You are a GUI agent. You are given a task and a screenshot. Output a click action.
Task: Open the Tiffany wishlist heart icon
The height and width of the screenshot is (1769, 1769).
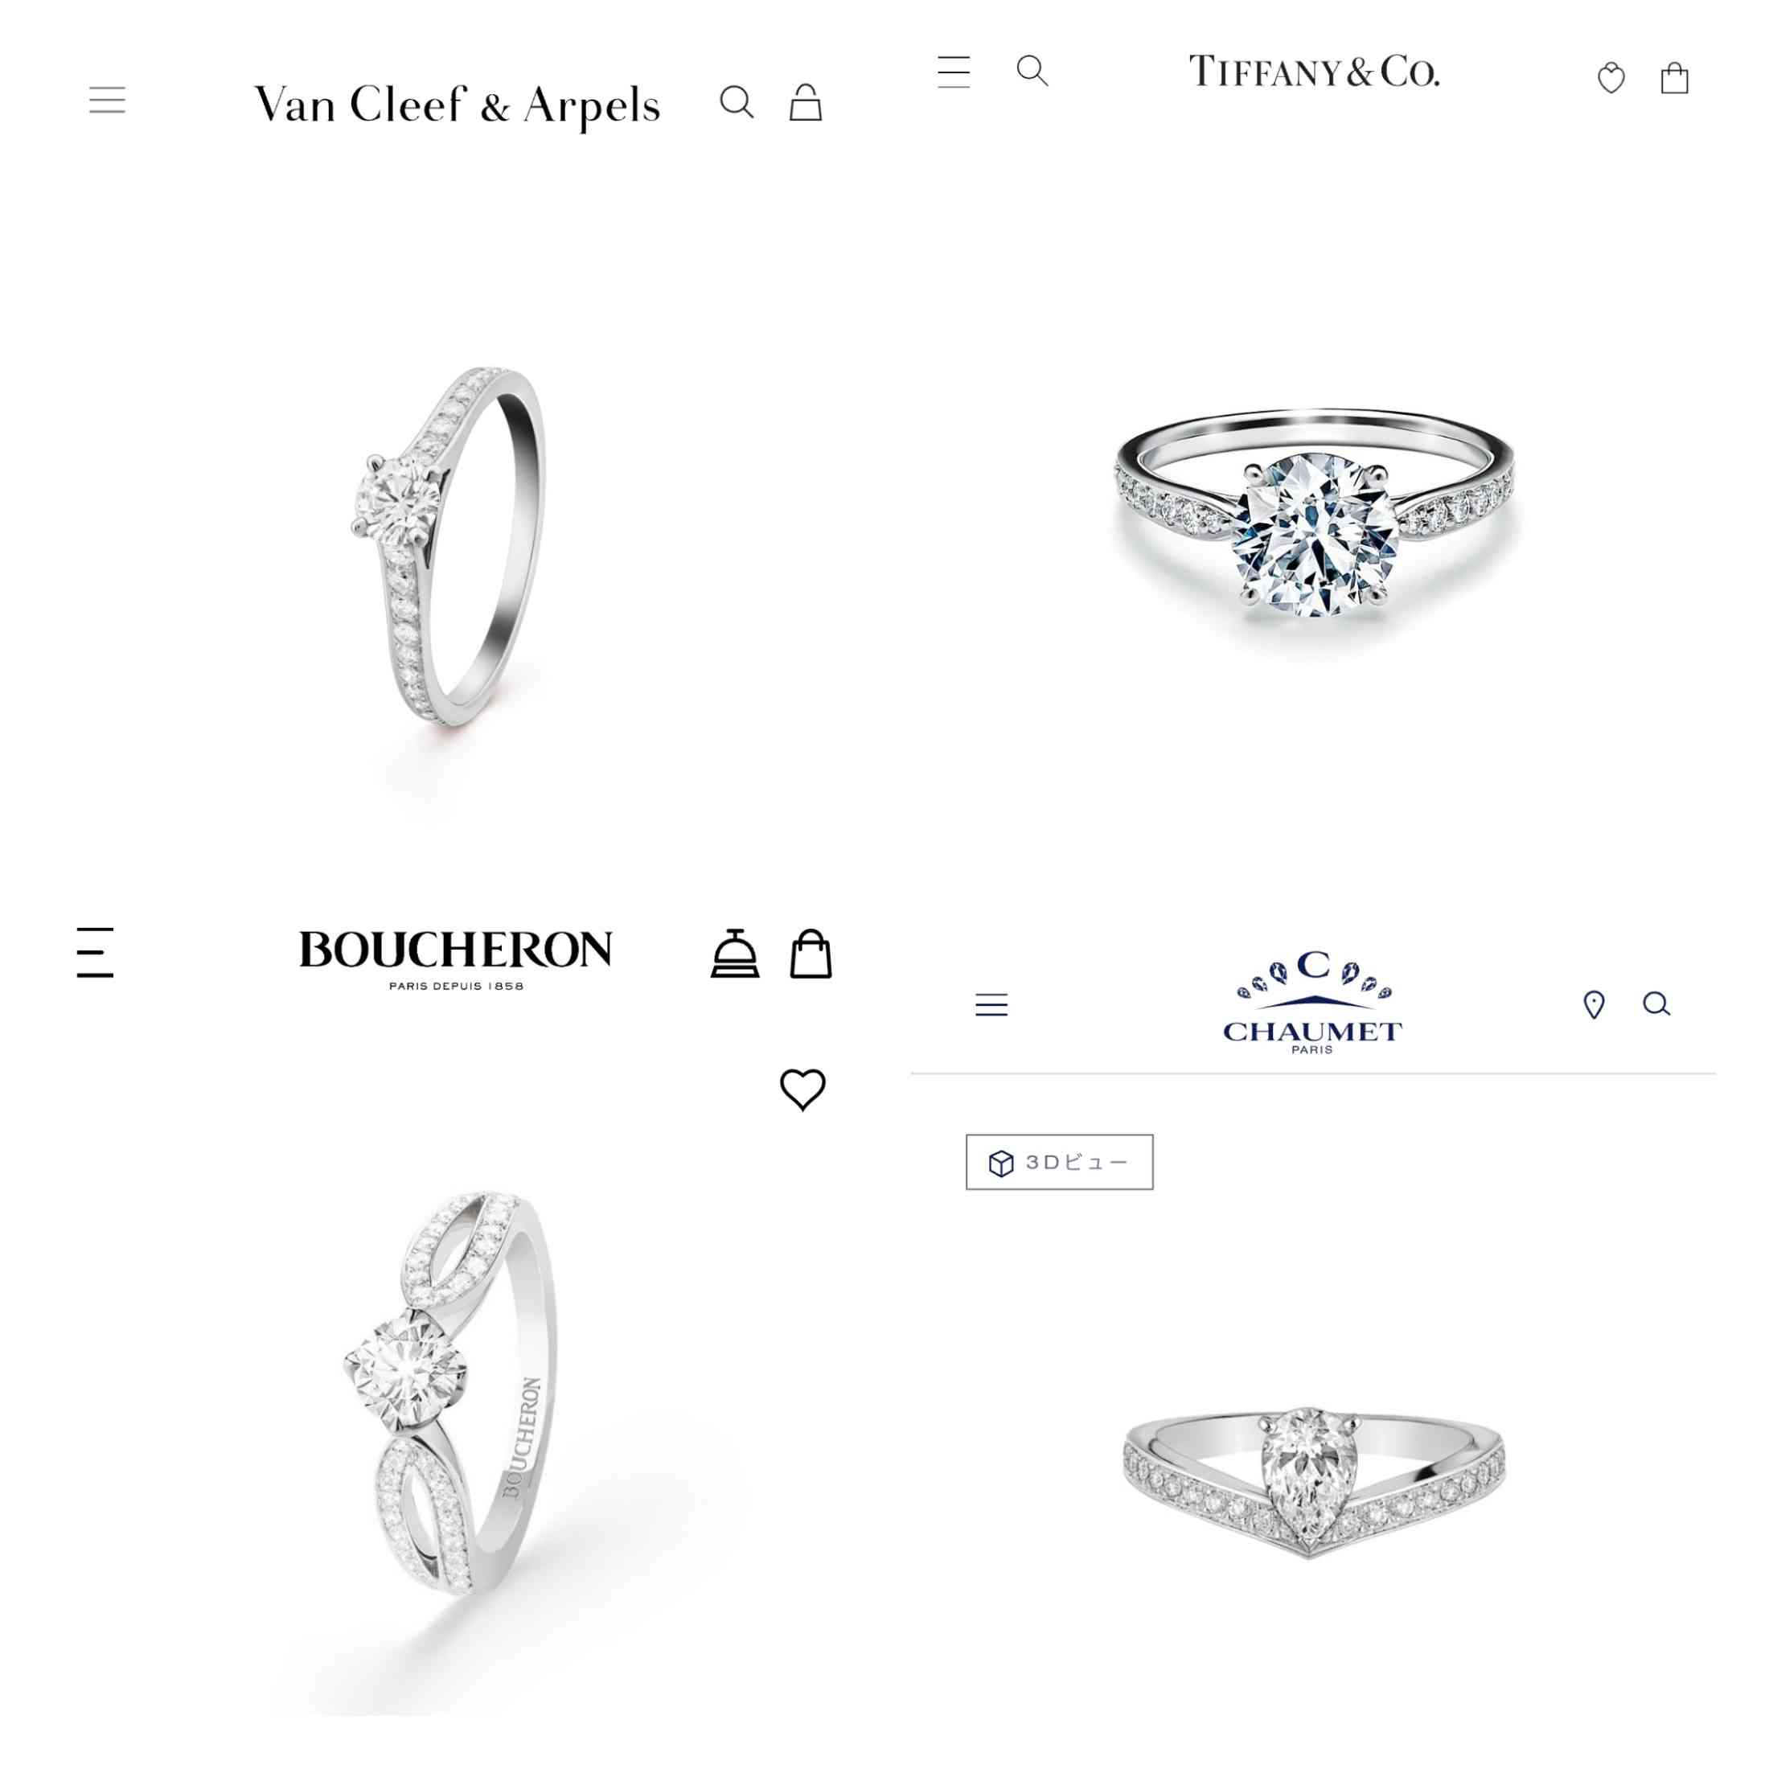1611,79
